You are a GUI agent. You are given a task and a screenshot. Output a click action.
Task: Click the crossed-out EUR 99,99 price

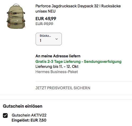click(x=44, y=24)
